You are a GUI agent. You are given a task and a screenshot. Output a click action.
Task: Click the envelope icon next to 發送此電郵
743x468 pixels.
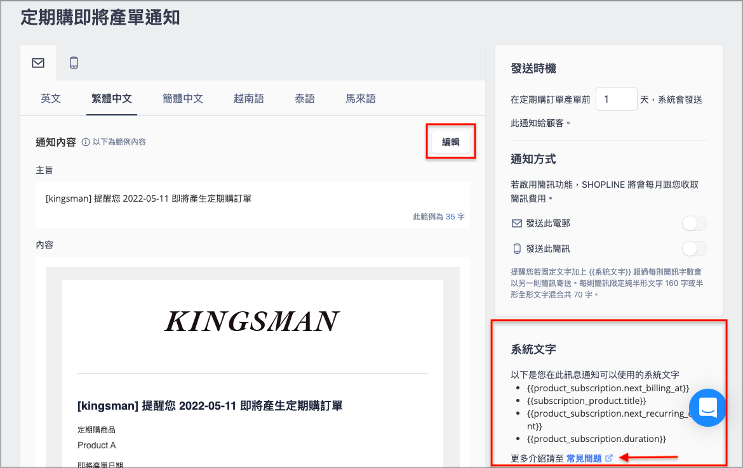tap(516, 223)
